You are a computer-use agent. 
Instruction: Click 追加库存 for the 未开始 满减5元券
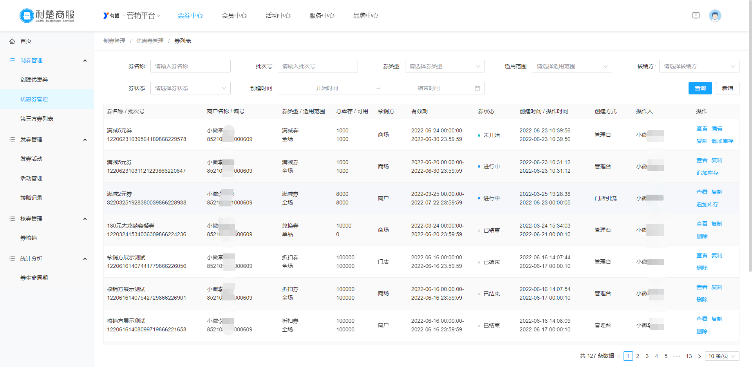(x=722, y=141)
